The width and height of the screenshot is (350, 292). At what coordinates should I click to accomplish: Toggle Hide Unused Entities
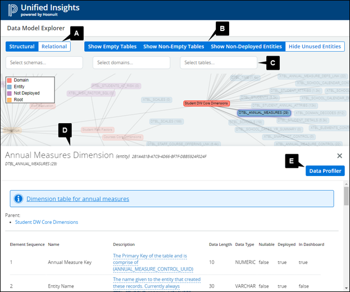(x=315, y=47)
